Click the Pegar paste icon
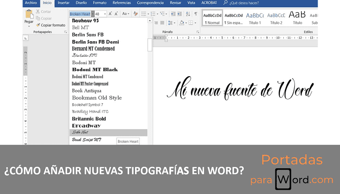Screen dimensions: 340x194 [29, 14]
